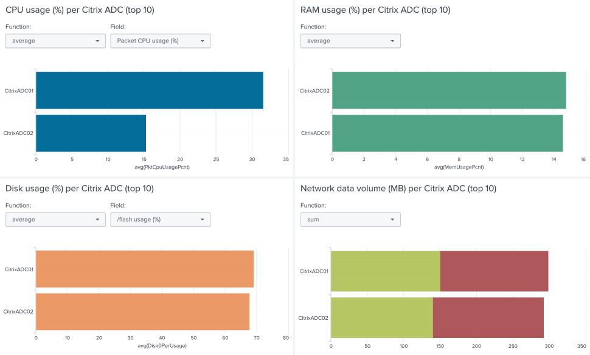
Task: Click the avg(Disk0PerUsage) axis title
Action: (162, 346)
